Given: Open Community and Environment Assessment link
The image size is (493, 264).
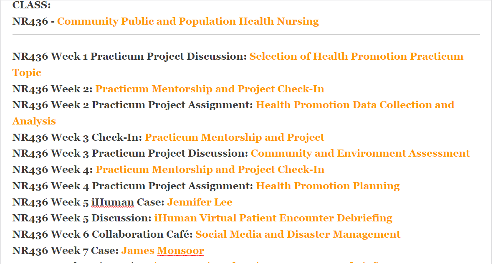Looking at the screenshot, I should click(x=360, y=154).
